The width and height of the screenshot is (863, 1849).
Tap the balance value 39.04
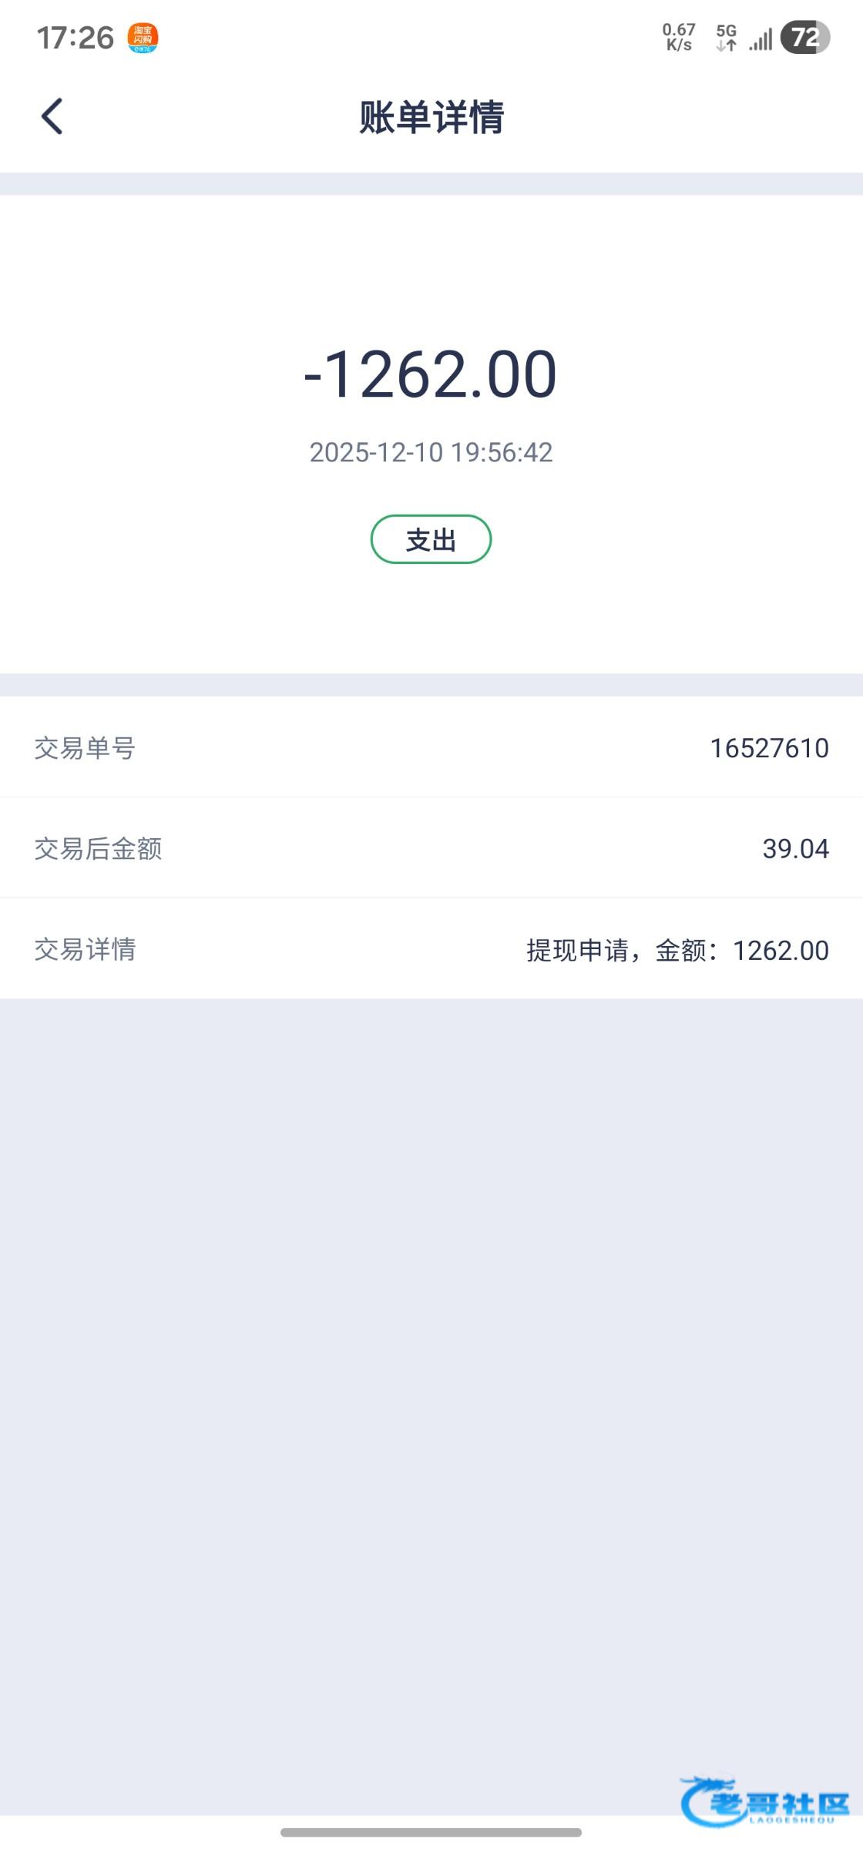pos(795,849)
